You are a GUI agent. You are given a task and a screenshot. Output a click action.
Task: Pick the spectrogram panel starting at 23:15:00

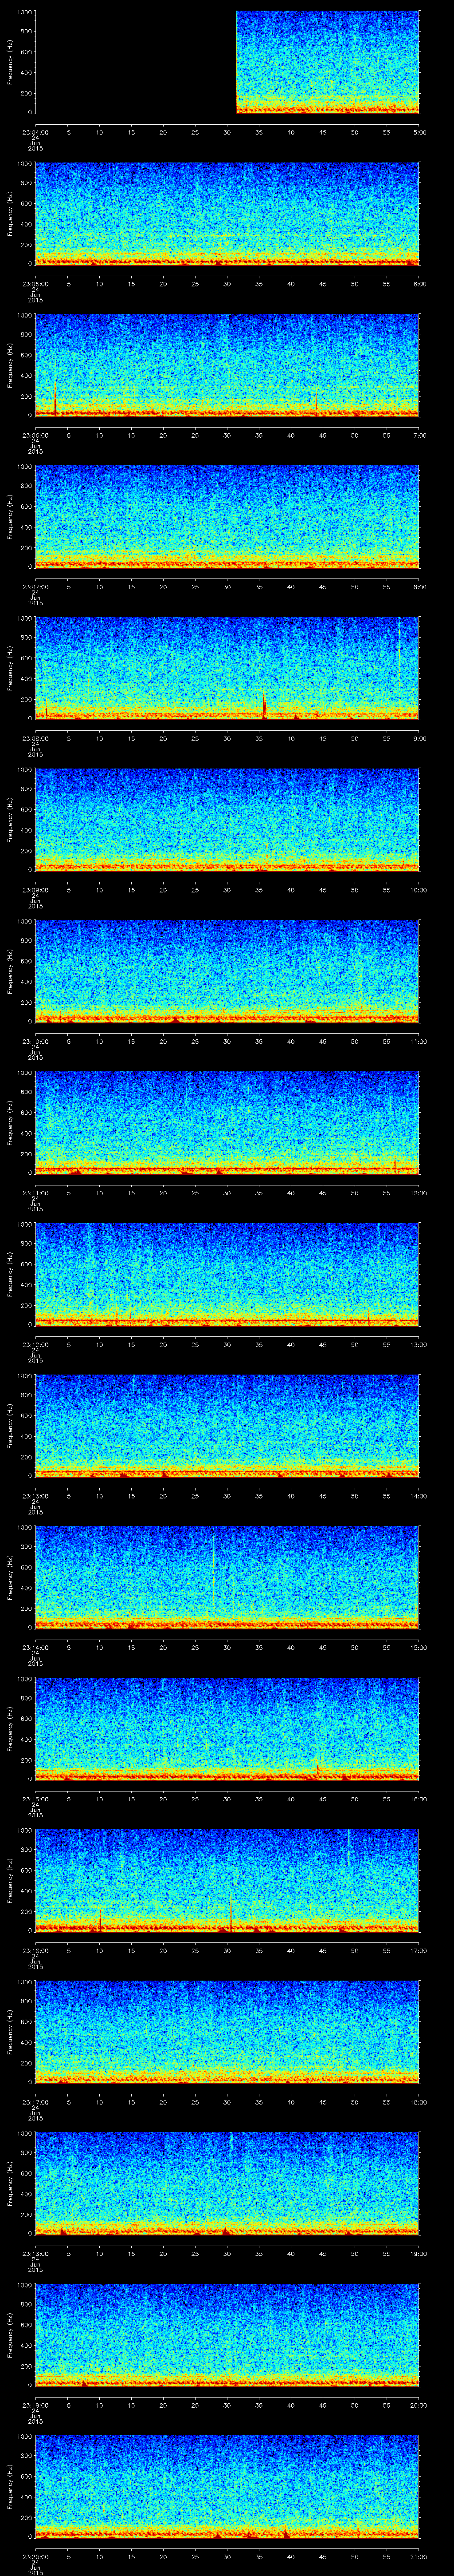[227, 1729]
